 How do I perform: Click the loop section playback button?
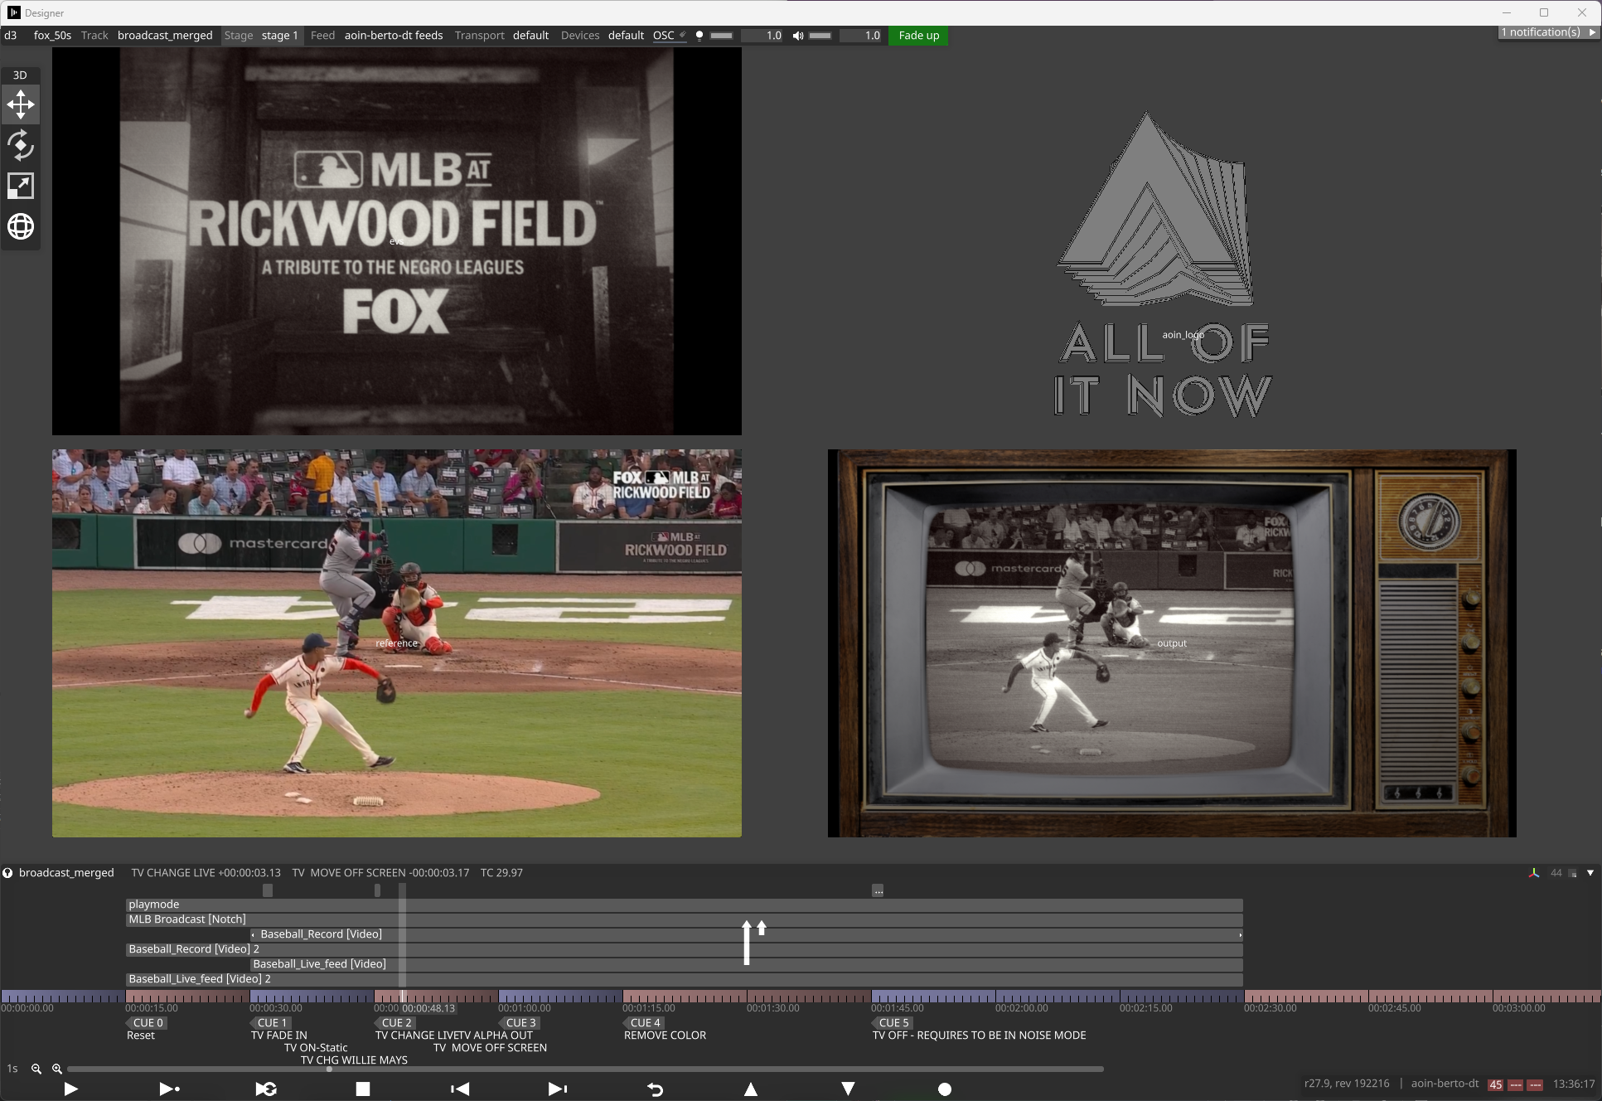[266, 1089]
